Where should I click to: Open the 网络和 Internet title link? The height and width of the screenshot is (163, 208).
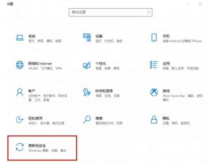[x=40, y=63]
